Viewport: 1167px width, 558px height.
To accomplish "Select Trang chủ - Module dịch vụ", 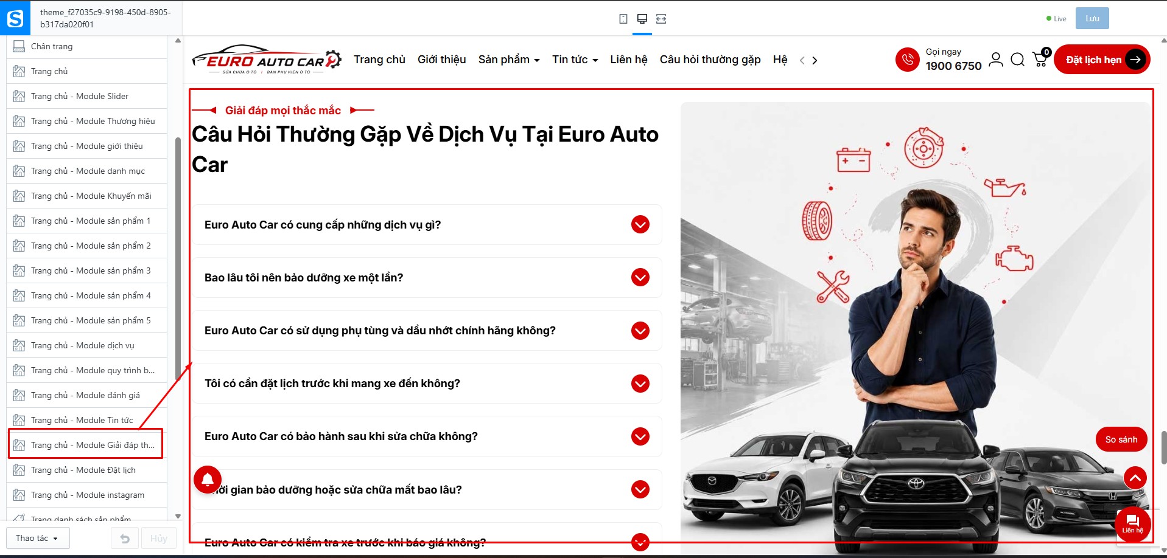I will [x=87, y=345].
